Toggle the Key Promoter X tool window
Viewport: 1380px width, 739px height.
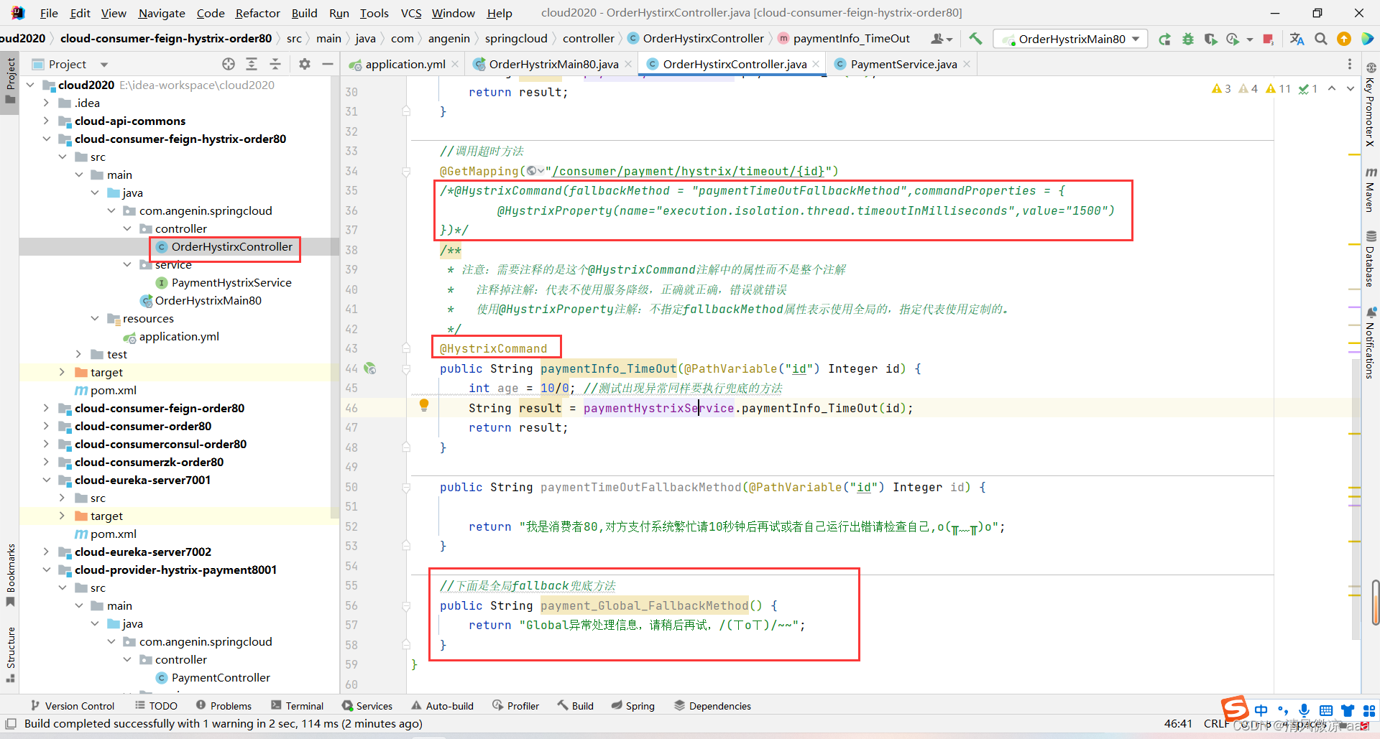[1371, 104]
